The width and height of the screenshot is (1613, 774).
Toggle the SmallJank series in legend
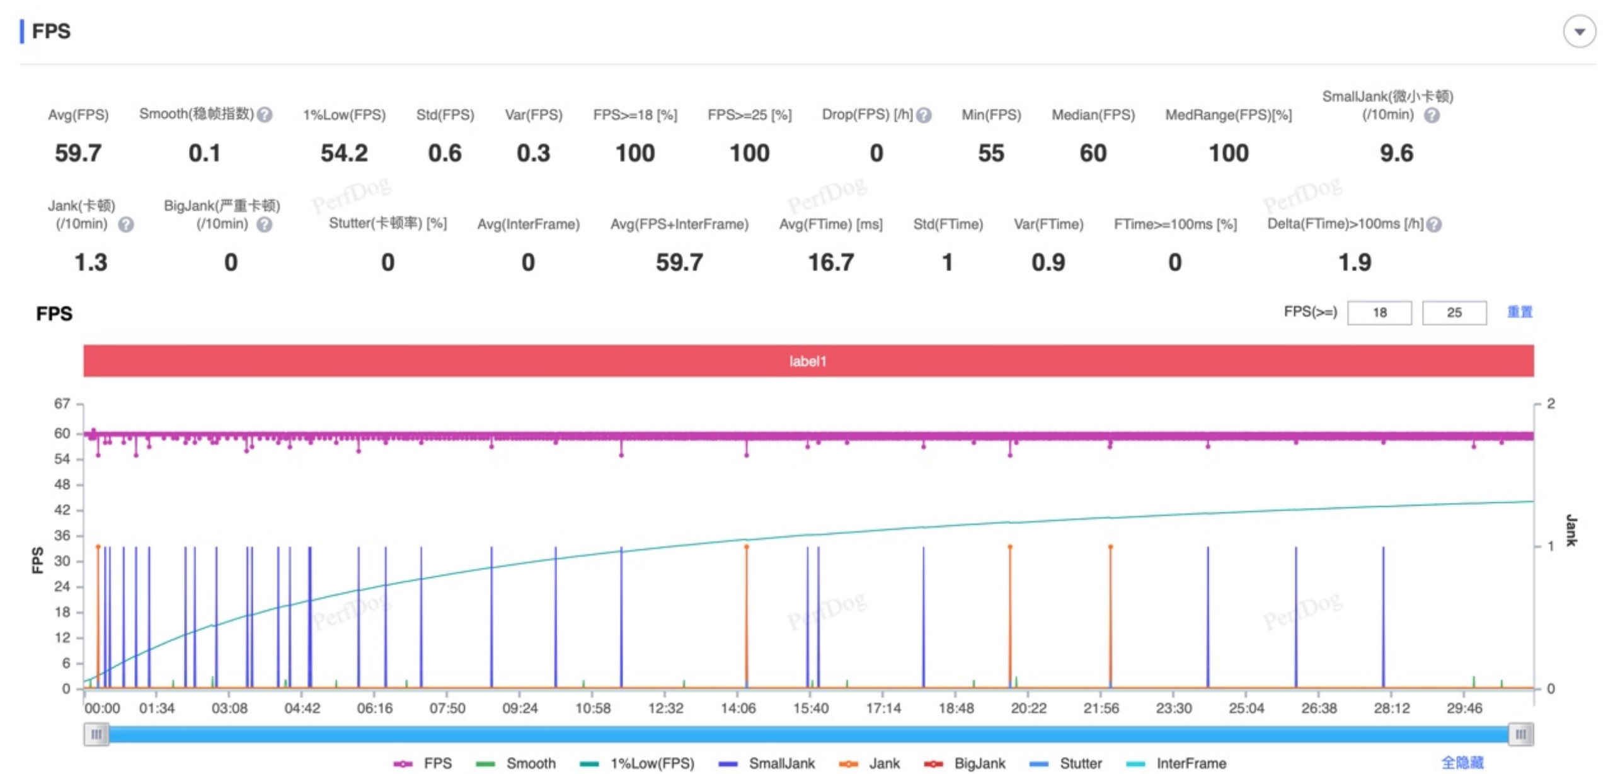[x=766, y=763]
